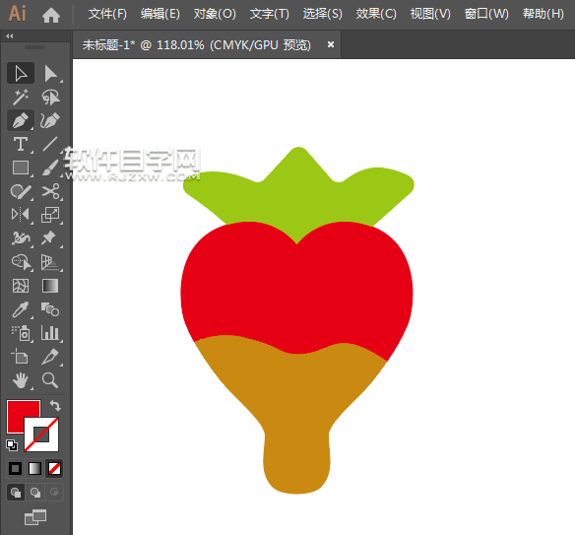Select the Type tool
Image resolution: width=575 pixels, height=535 pixels.
coord(21,144)
